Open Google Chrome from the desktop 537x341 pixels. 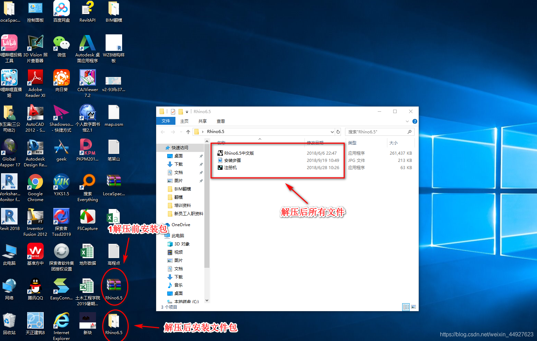click(35, 188)
